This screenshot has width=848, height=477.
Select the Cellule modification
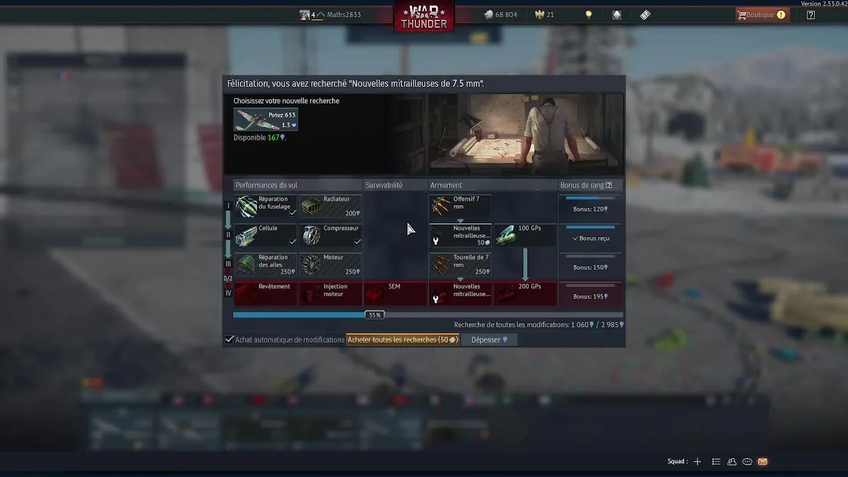click(266, 236)
